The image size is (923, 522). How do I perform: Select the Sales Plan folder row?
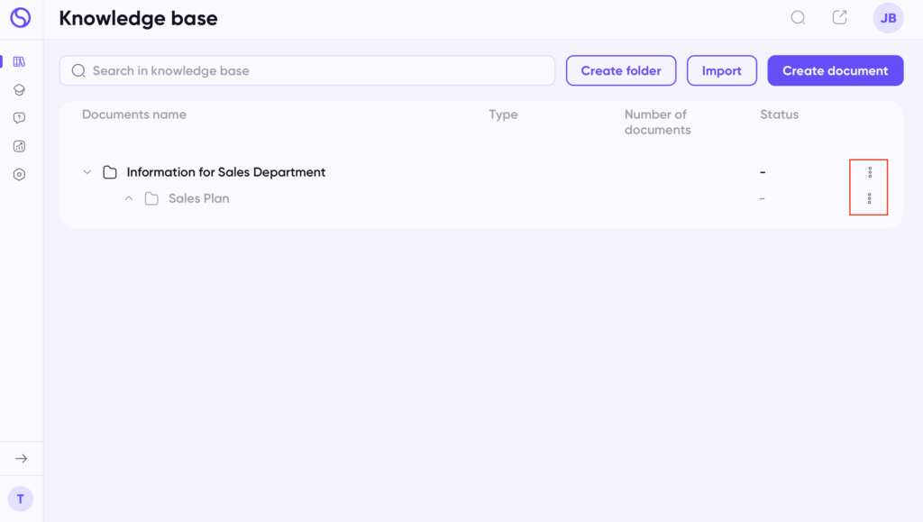[481, 199]
